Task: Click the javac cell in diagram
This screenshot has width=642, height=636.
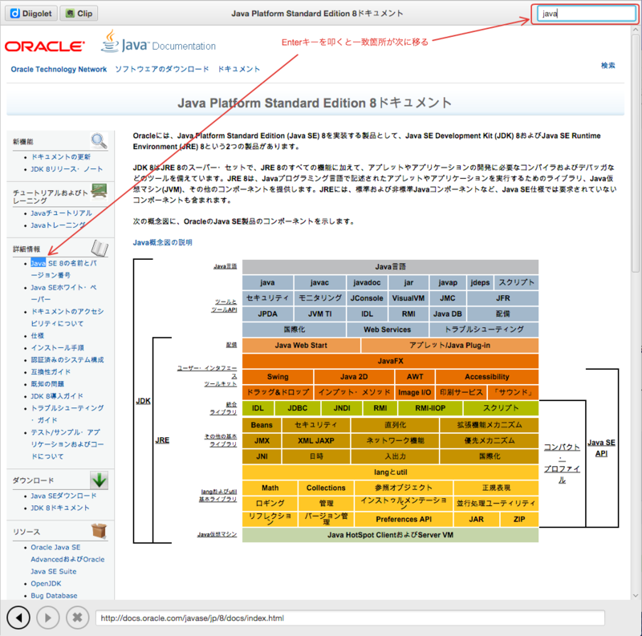Action: tap(319, 282)
